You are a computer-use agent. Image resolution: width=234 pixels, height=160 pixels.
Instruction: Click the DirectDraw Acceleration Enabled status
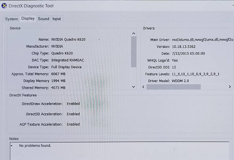pos(73,104)
